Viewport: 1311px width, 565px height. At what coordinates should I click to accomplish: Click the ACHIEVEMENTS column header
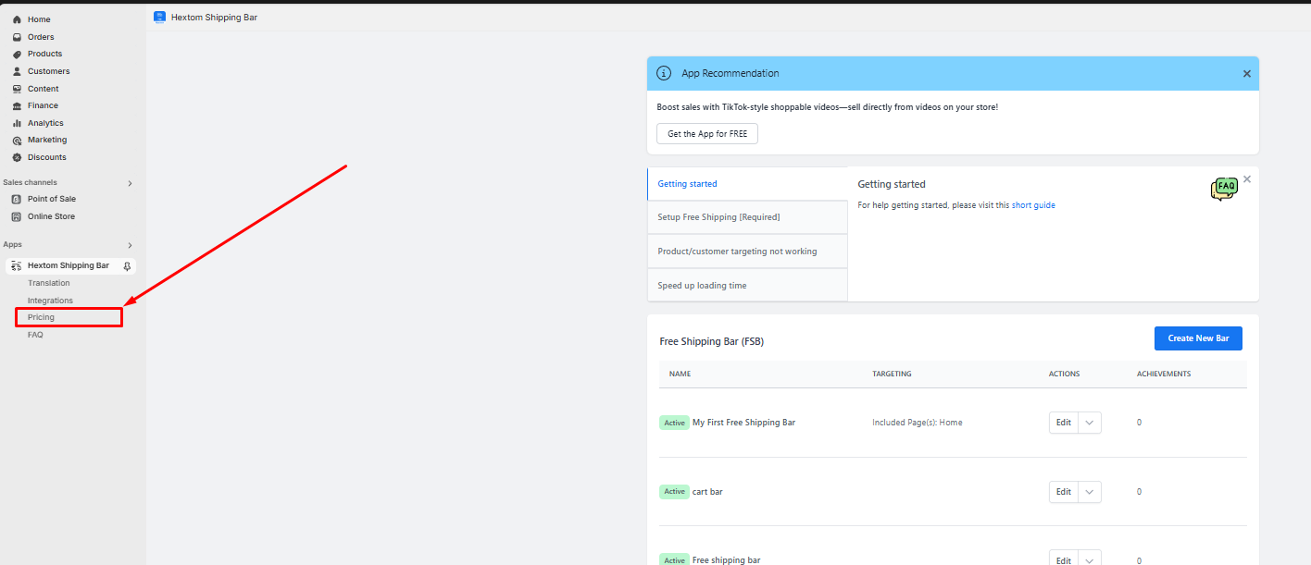(x=1164, y=375)
